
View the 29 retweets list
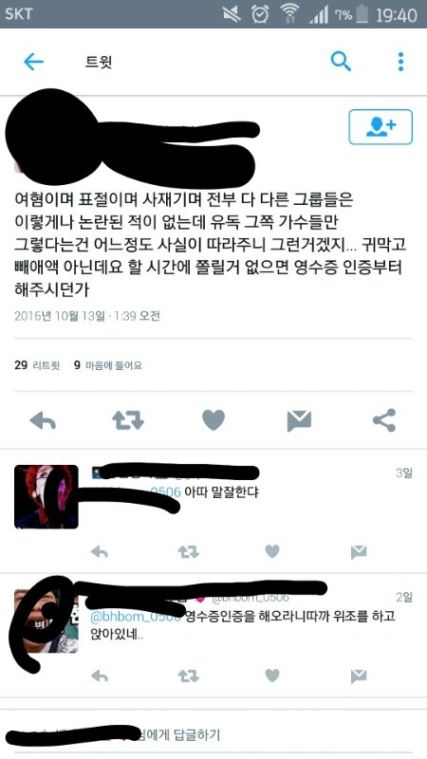[37, 365]
